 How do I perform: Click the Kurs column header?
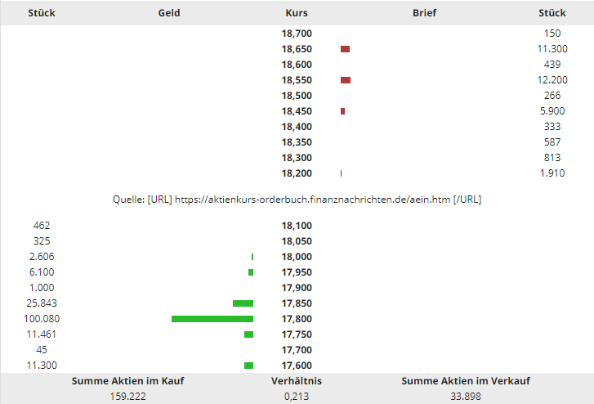click(297, 13)
